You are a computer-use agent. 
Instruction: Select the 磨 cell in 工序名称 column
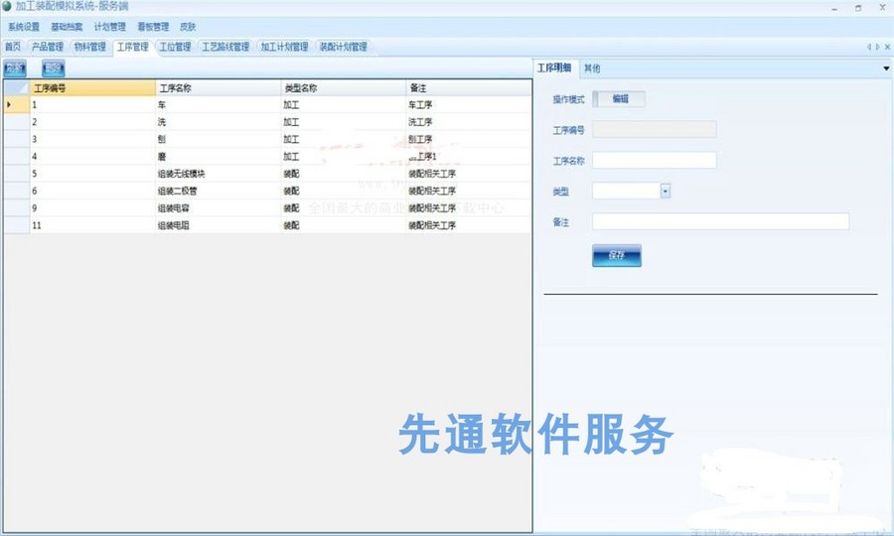218,156
